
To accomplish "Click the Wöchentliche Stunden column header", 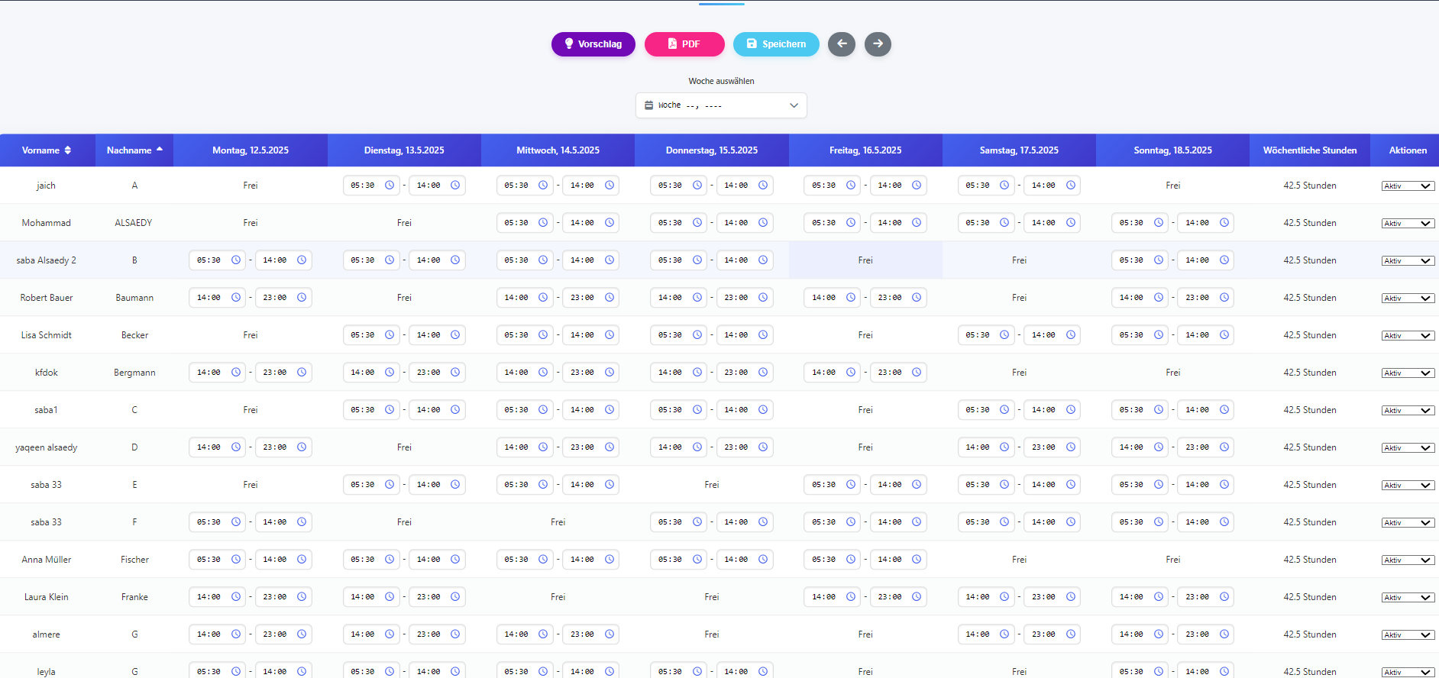I will 1309,150.
